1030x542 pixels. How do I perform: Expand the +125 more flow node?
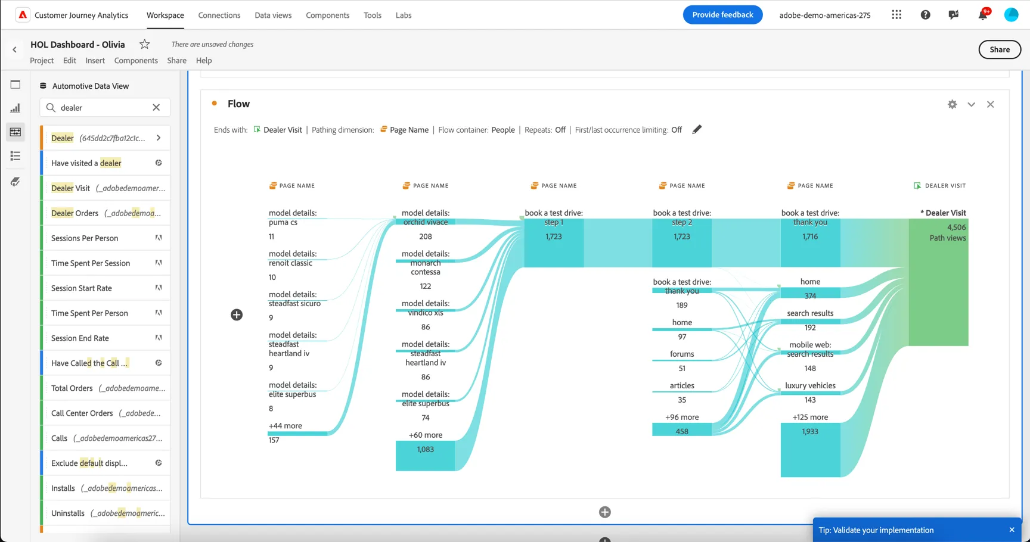pyautogui.click(x=810, y=450)
